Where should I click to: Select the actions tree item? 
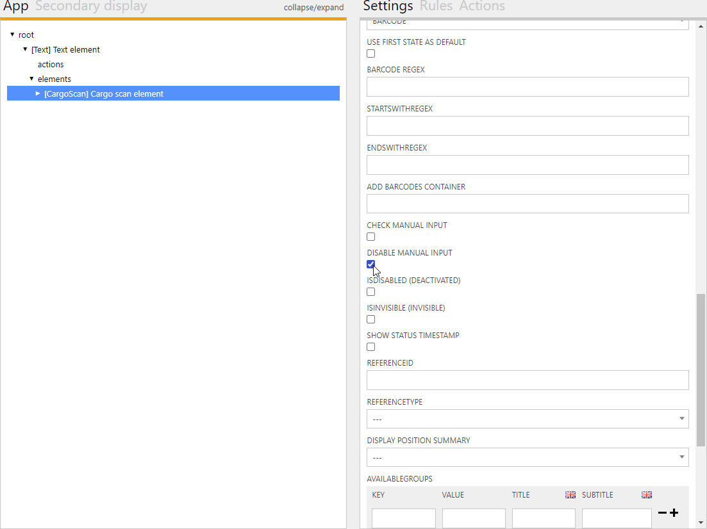pos(51,64)
